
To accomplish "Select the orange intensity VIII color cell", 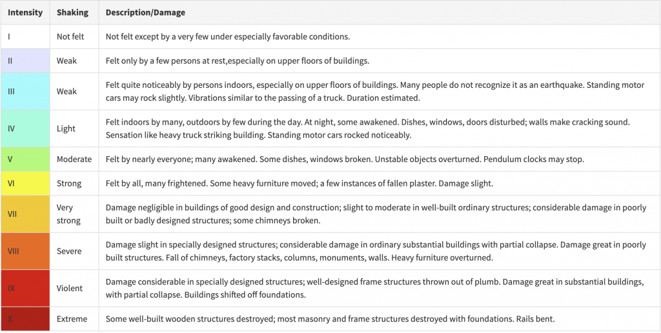I will (25, 251).
